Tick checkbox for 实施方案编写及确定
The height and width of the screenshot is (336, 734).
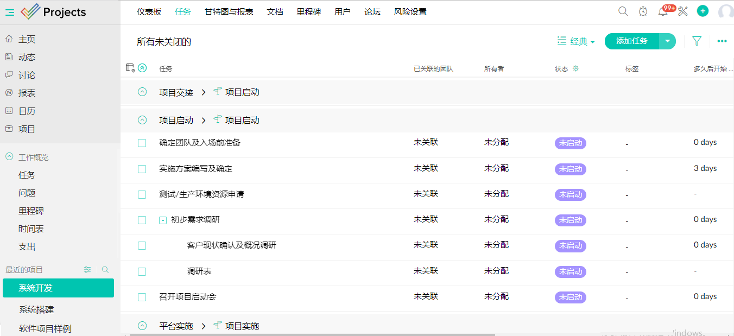click(142, 169)
